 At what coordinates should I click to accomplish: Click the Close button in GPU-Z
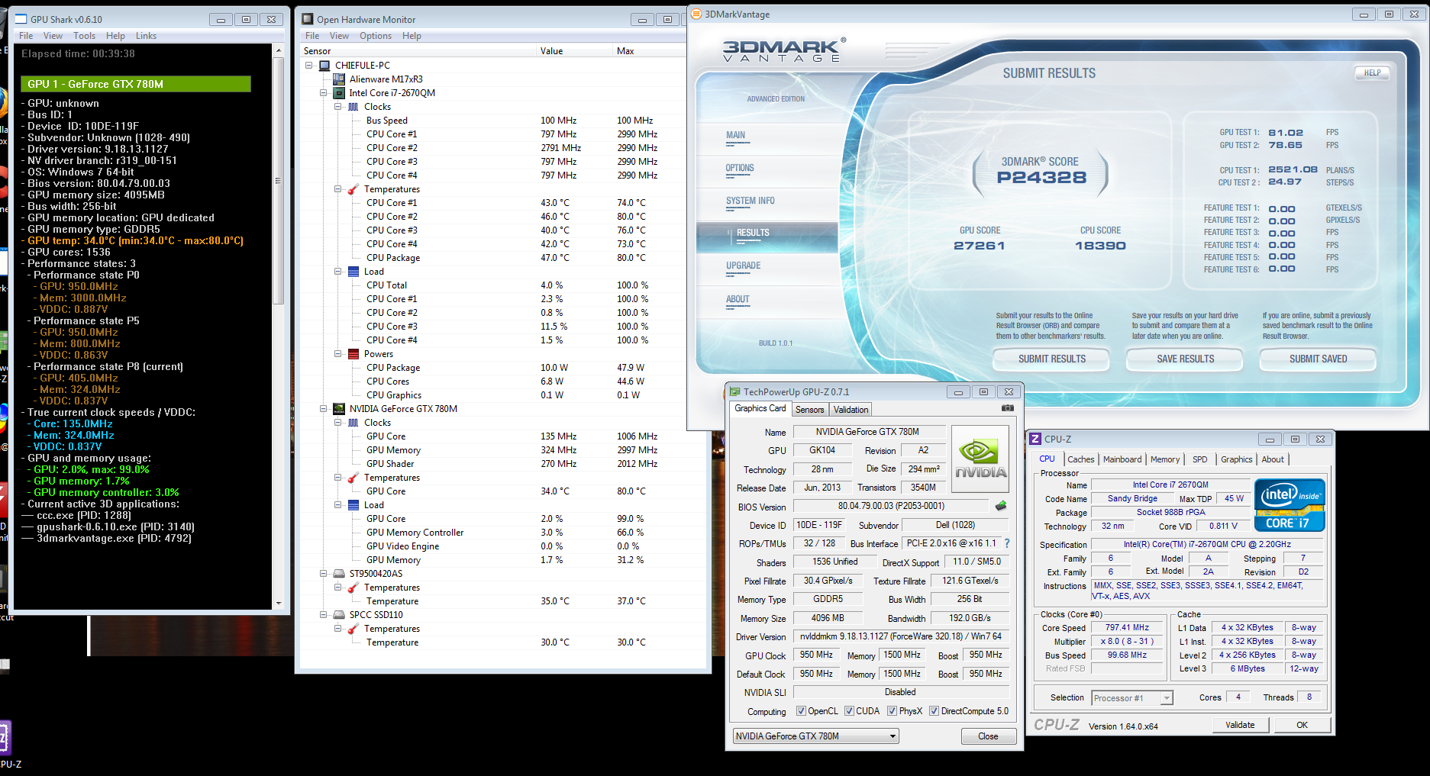tap(988, 736)
